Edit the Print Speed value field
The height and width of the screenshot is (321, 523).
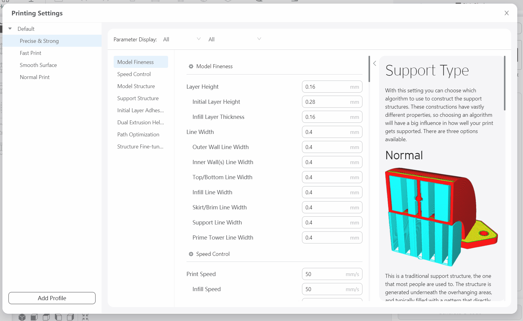(x=332, y=274)
